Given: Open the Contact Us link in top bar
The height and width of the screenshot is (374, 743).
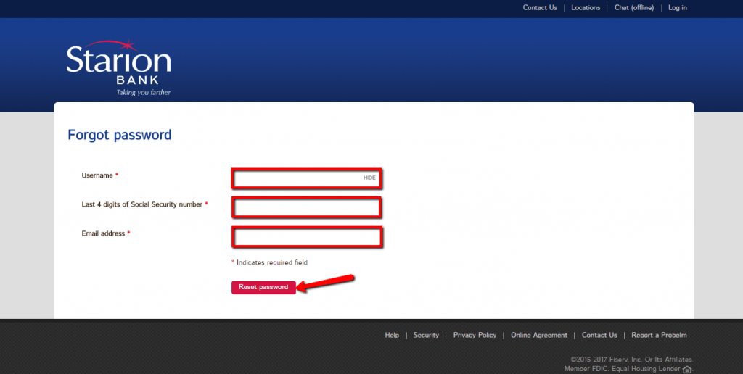Looking at the screenshot, I should (x=540, y=7).
